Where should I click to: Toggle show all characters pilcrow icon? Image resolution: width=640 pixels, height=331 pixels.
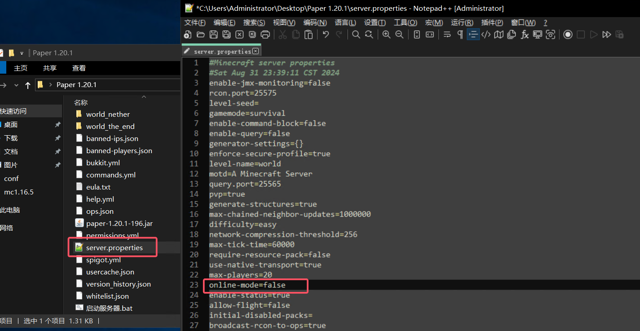(x=460, y=35)
